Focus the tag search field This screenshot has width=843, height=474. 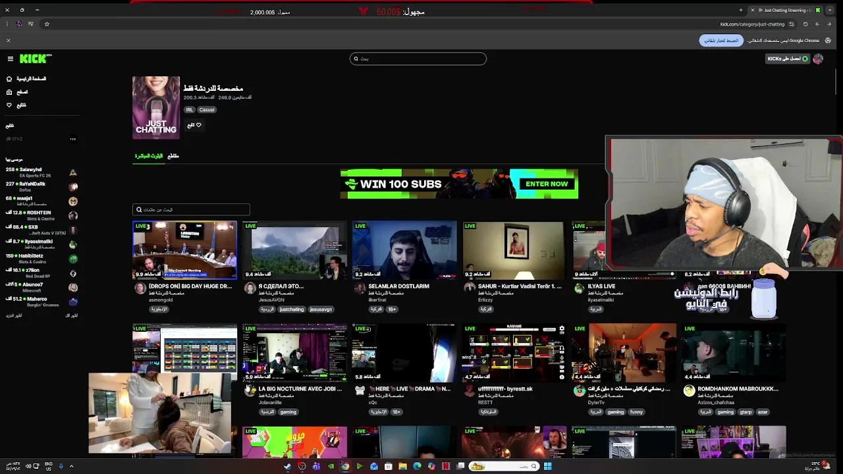(x=191, y=209)
